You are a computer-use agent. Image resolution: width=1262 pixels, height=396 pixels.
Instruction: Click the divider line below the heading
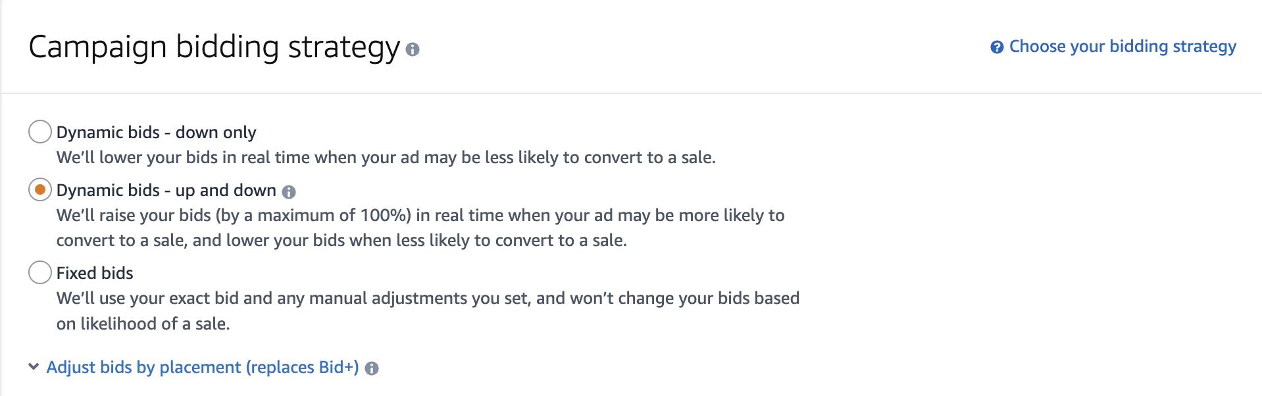[632, 93]
